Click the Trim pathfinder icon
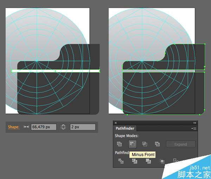The image size is (211, 179). click(135, 161)
